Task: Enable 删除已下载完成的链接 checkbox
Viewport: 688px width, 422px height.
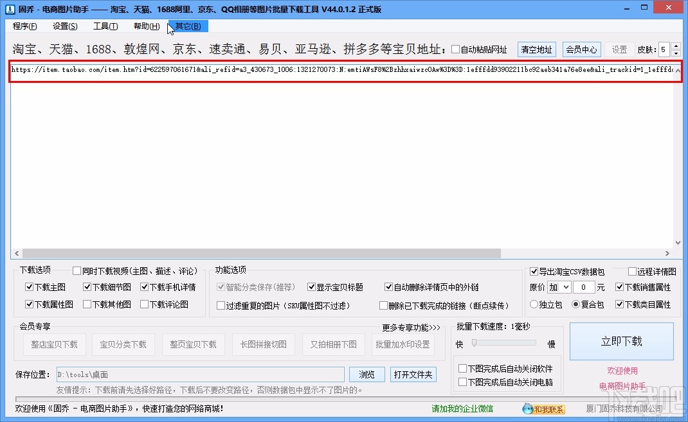Action: point(383,306)
